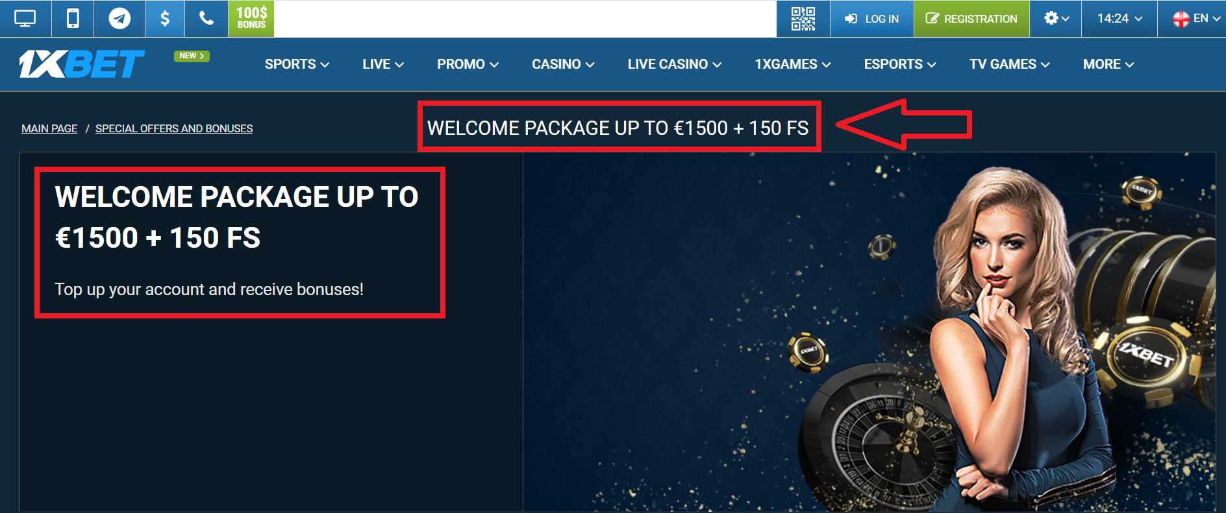Viewport: 1226px width, 513px height.
Task: Open the Live Casino menu
Action: pos(674,64)
